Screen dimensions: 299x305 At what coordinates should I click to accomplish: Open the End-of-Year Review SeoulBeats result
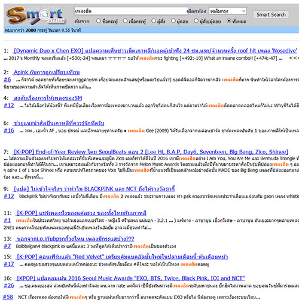point(151,152)
